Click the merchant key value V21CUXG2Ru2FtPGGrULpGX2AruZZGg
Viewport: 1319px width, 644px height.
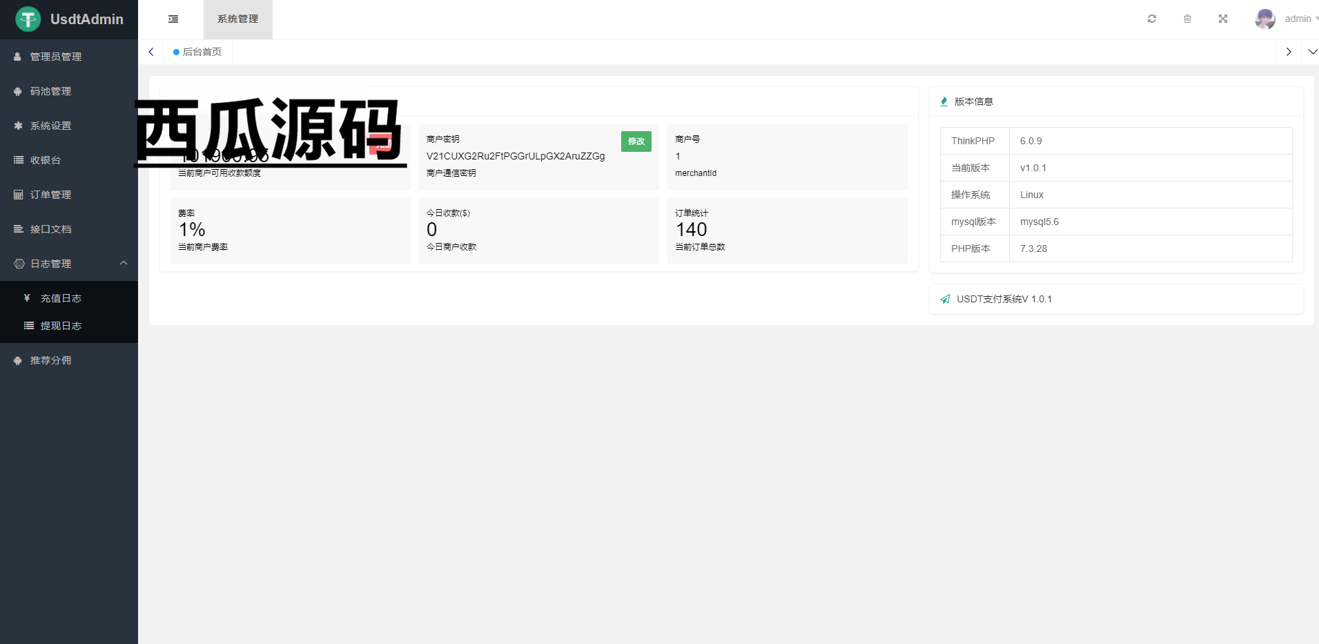click(516, 156)
